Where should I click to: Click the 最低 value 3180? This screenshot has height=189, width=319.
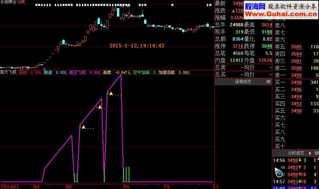point(267,32)
